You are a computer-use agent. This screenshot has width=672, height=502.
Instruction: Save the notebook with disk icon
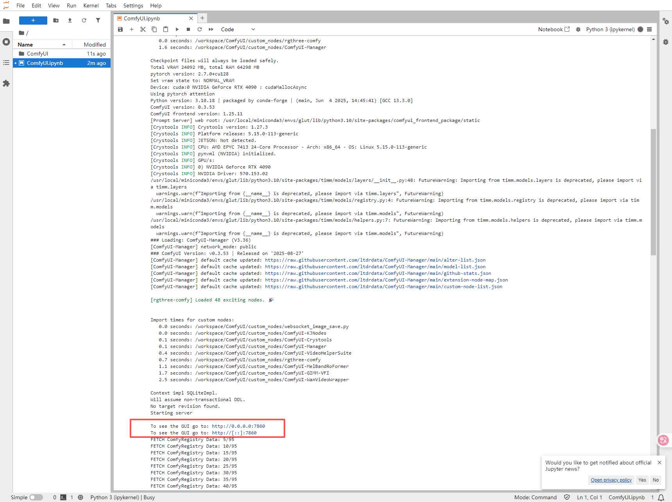coord(120,29)
